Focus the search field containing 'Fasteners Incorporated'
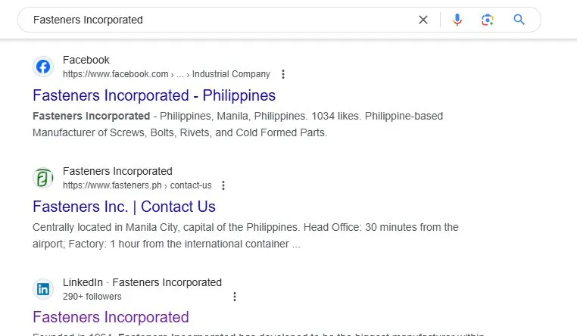This screenshot has width=577, height=336. coord(221,20)
